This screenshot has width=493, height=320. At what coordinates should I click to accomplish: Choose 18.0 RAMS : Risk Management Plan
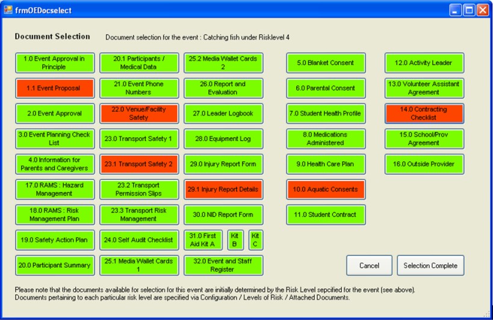pos(55,215)
